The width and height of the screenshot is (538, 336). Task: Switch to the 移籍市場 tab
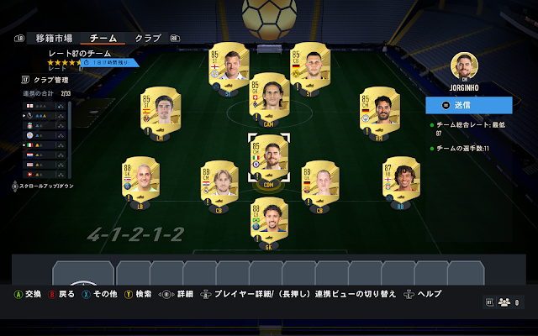(54, 38)
